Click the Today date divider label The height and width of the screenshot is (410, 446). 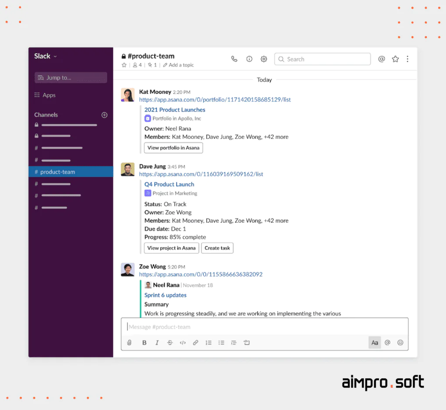(264, 80)
